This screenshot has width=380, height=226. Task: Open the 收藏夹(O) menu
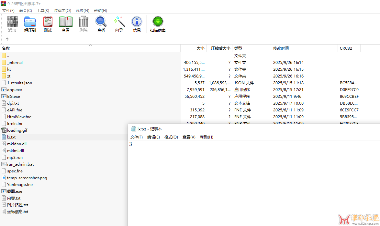pos(62,10)
